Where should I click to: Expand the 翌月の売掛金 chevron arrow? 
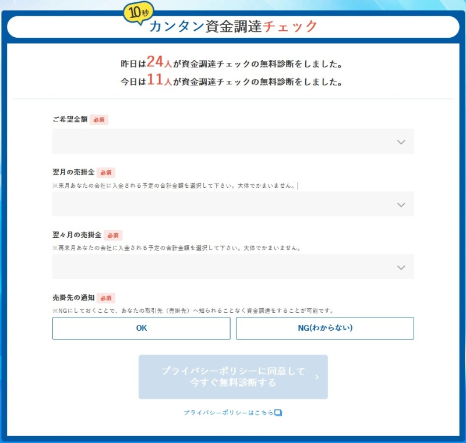(401, 205)
